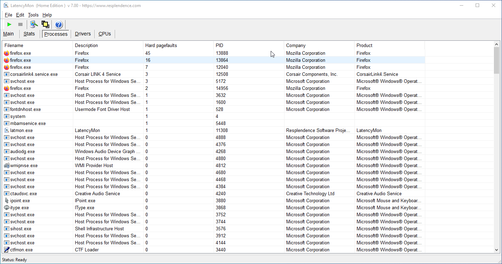Click the Firefox icon for PID 14956

(7, 88)
